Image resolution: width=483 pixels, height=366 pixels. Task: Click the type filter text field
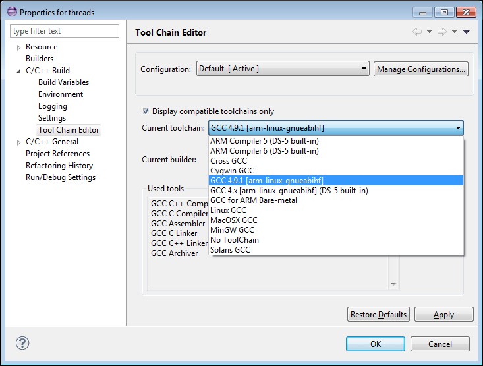tap(65, 31)
